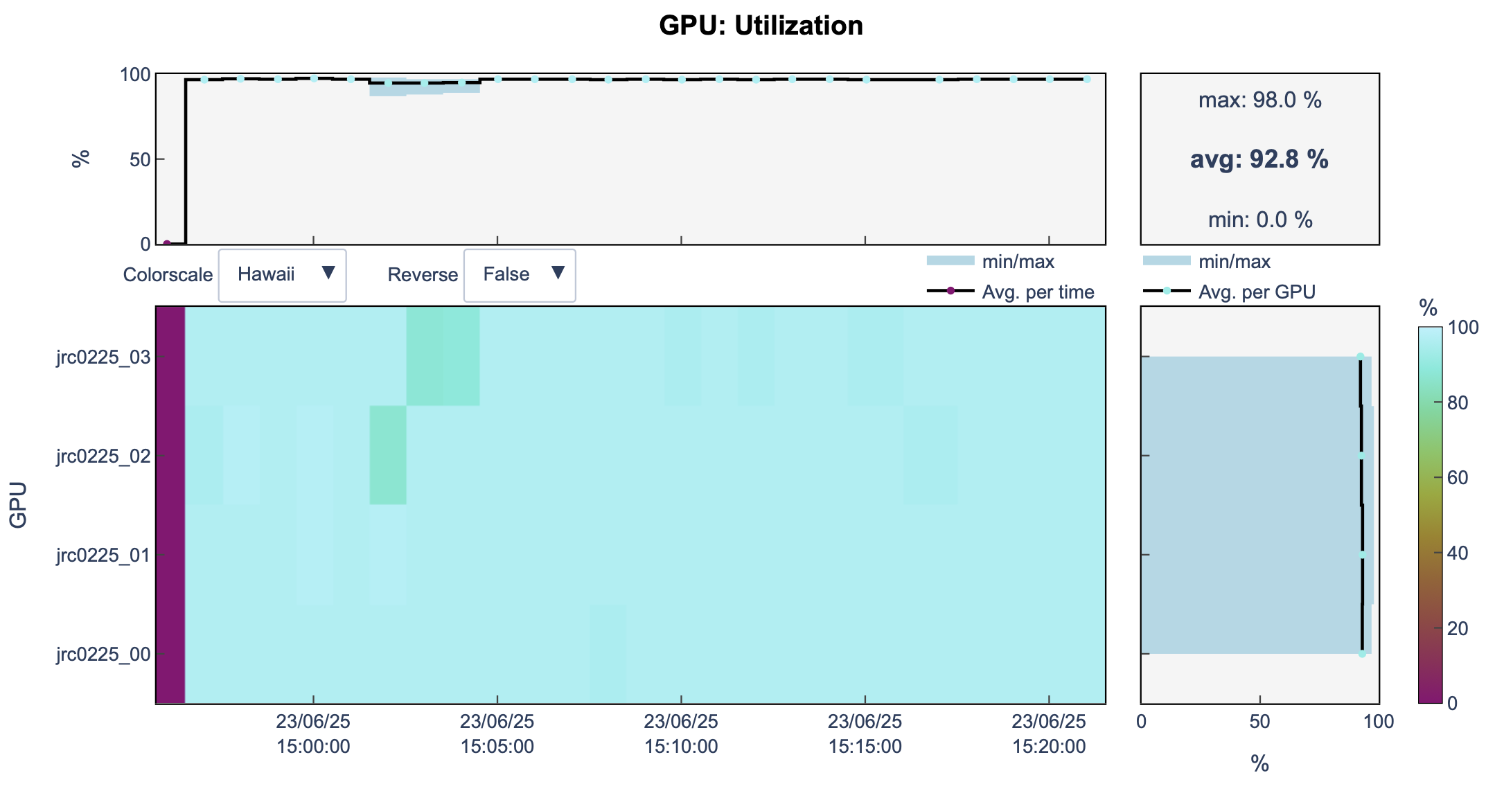Click the jrc0225_00 GPU axis label
This screenshot has height=791, width=1495.
tap(103, 654)
